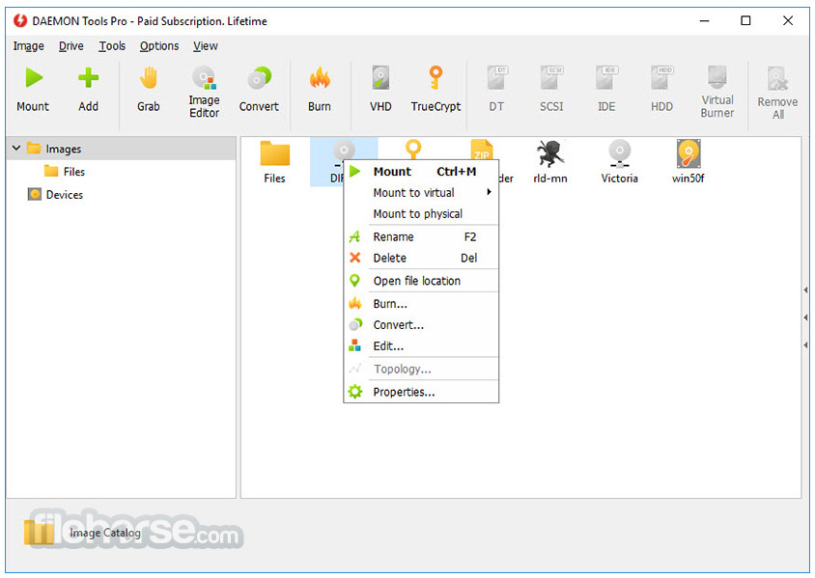Image resolution: width=815 pixels, height=578 pixels.
Task: Click the Image Catalog icon at bottom
Action: click(x=38, y=533)
